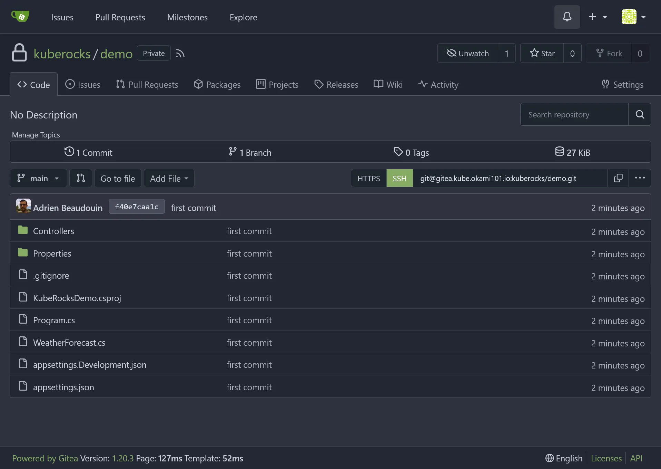Open the notifications bell icon
This screenshot has width=661, height=469.
[x=567, y=17]
